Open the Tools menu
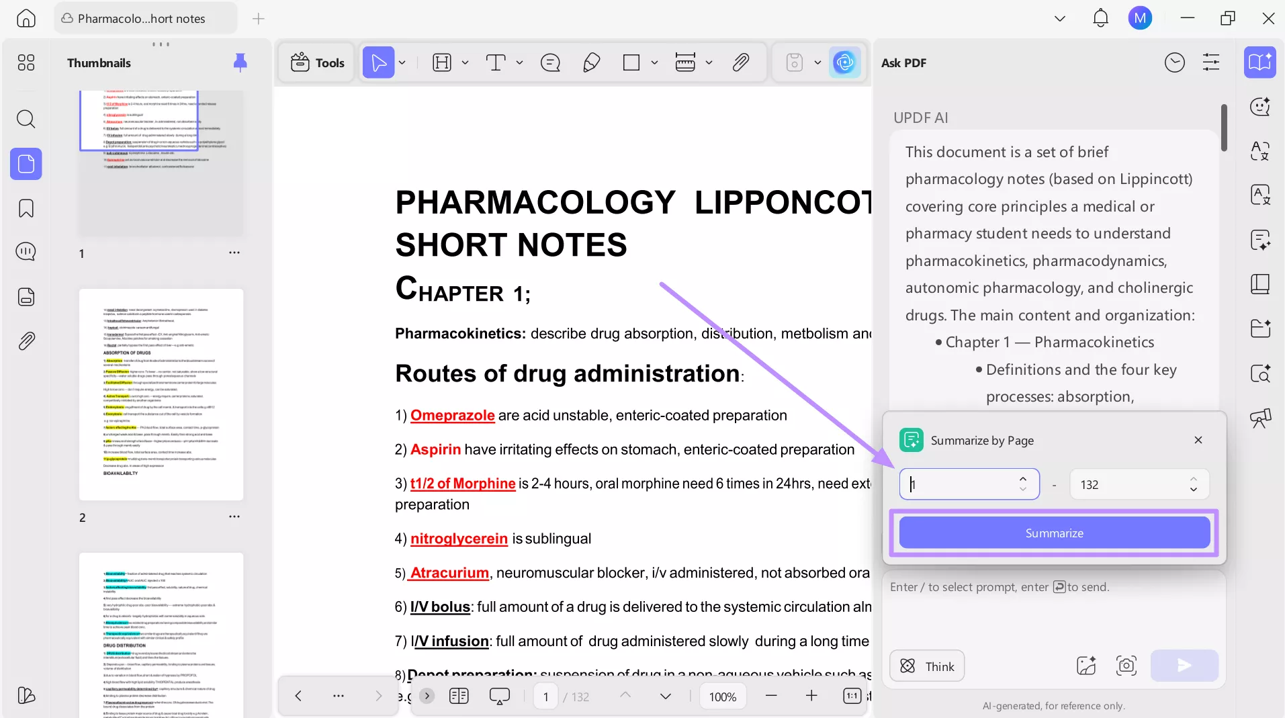 (316, 62)
